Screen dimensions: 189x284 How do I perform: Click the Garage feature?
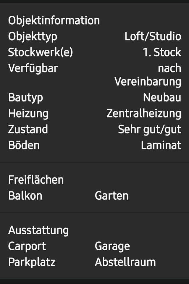(x=112, y=246)
